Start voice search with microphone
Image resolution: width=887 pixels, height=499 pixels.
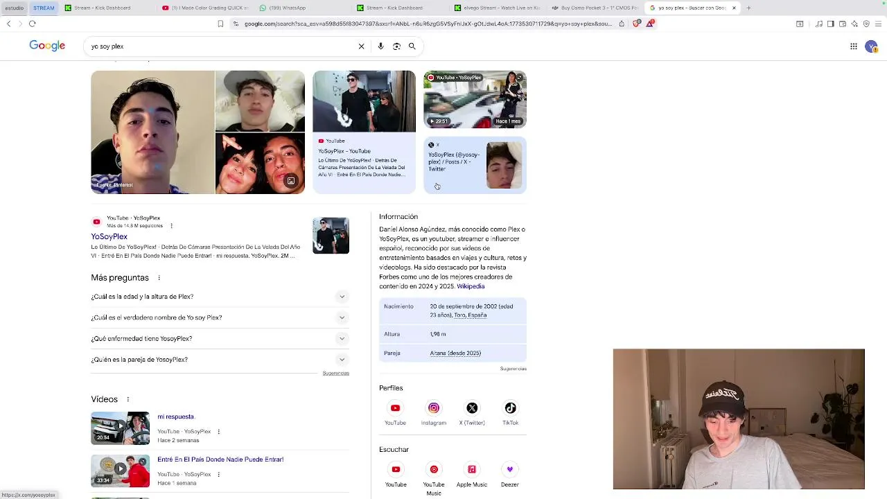click(x=380, y=46)
